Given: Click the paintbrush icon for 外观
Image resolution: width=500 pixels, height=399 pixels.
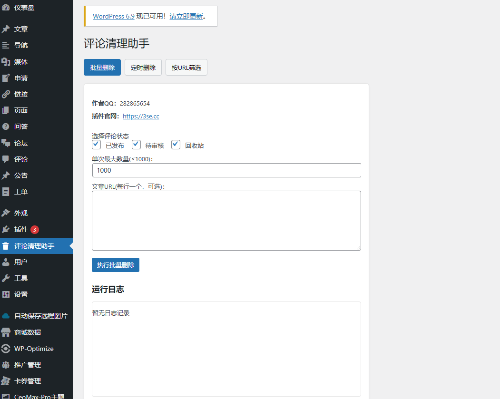Looking at the screenshot, I should point(6,213).
